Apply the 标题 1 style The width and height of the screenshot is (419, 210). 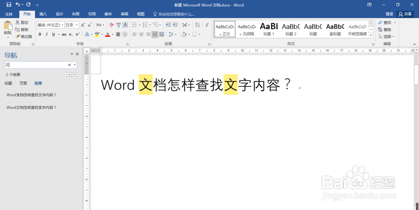coord(269,29)
